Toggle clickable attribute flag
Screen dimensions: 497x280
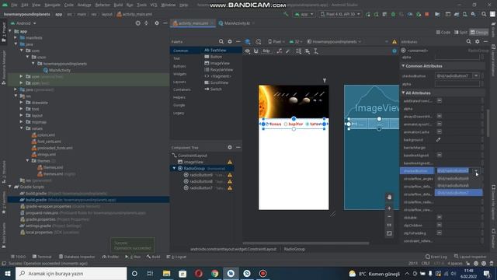[x=440, y=218]
